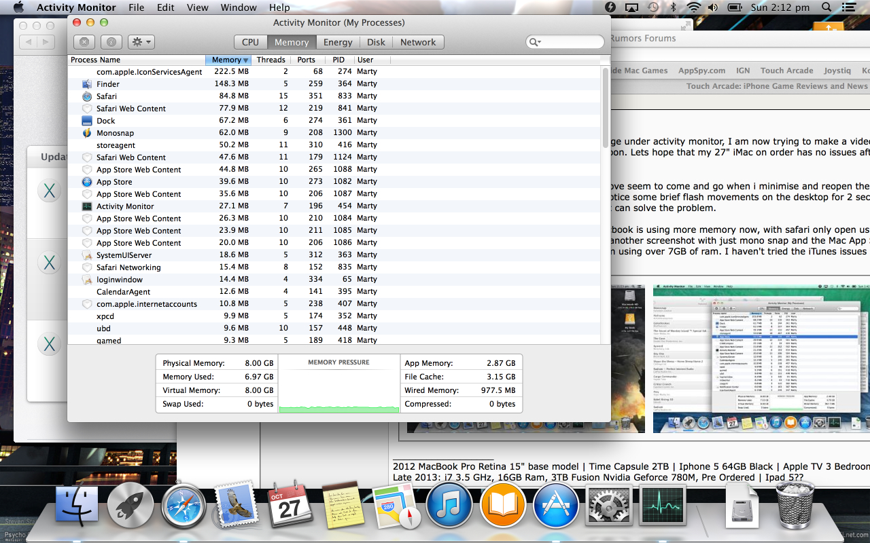Select the xpcd process row

pyautogui.click(x=334, y=316)
